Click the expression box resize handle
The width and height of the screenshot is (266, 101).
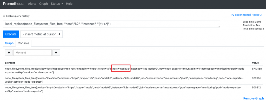coord(219,26)
